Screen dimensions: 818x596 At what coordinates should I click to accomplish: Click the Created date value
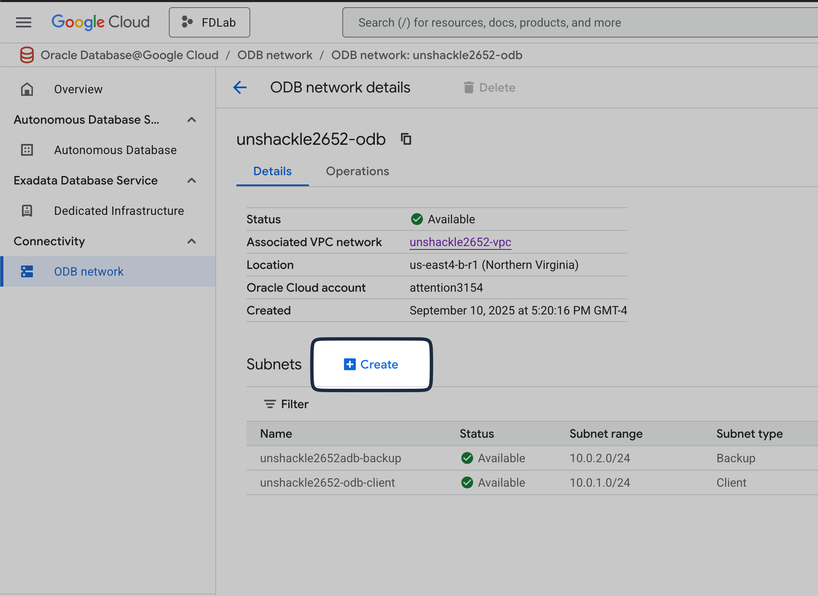518,310
